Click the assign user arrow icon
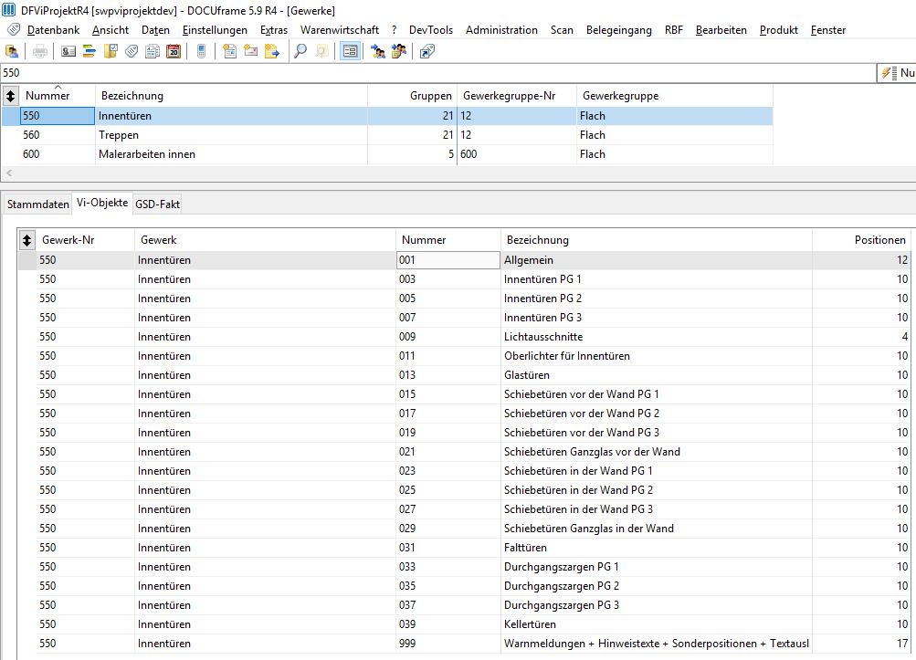 pos(378,51)
